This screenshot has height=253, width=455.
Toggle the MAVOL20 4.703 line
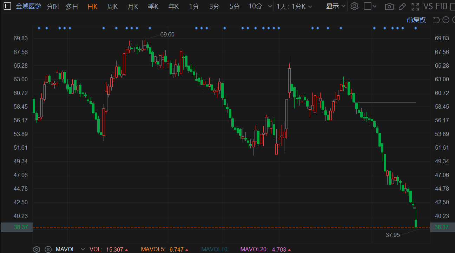(x=265, y=249)
